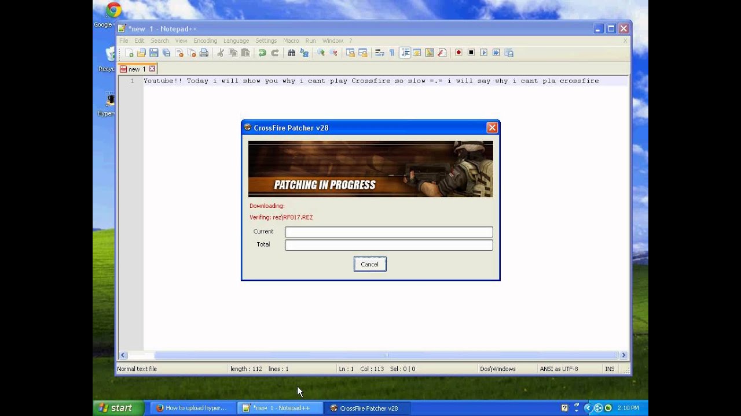This screenshot has width=741, height=416.
Task: Click line 1 text in the editor
Action: tap(371, 81)
